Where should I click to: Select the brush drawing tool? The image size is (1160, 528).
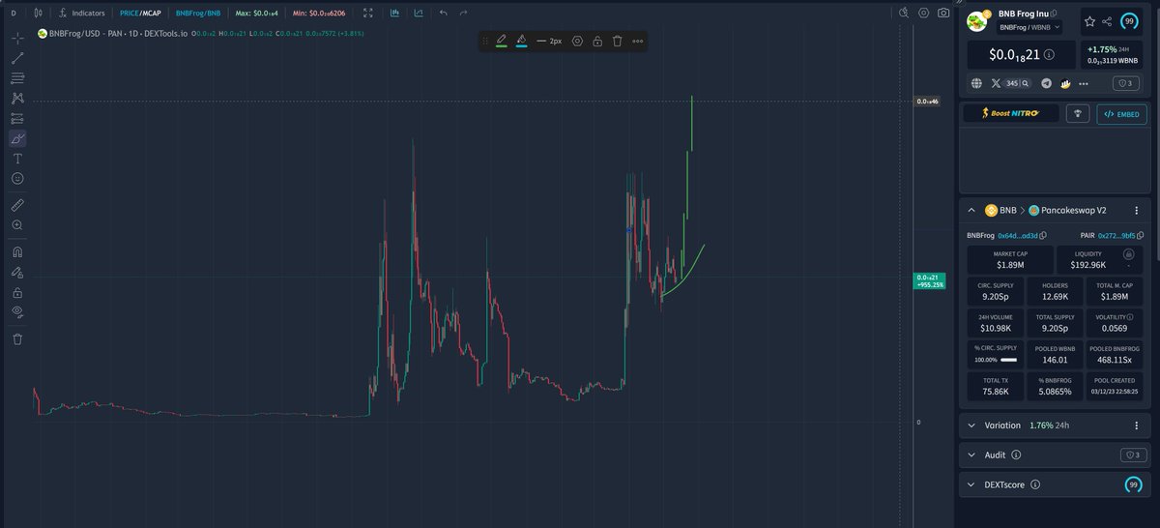pyautogui.click(x=17, y=139)
